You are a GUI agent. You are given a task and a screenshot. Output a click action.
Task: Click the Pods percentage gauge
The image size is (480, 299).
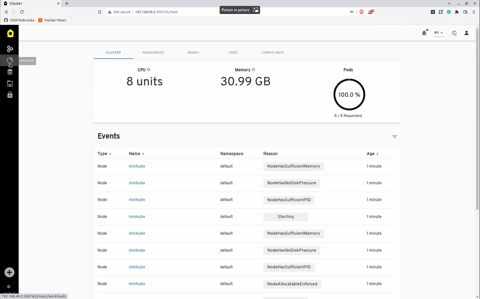(x=349, y=94)
